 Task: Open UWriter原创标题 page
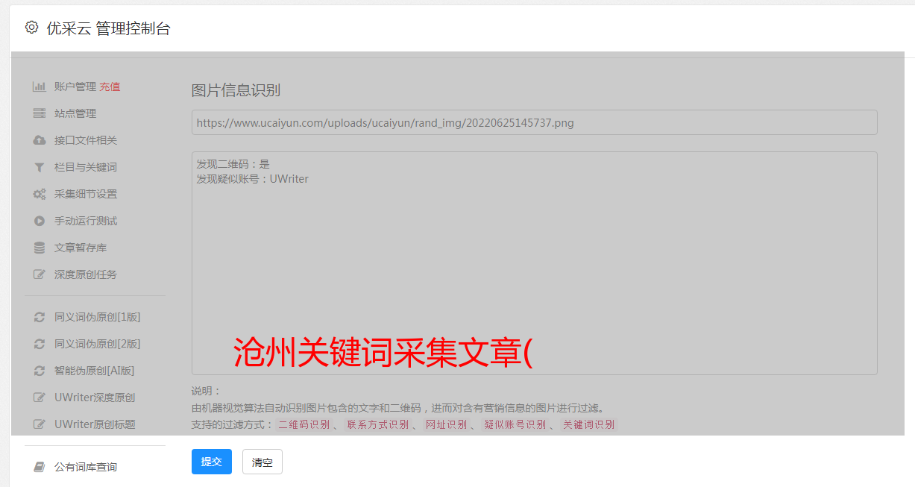coord(95,424)
